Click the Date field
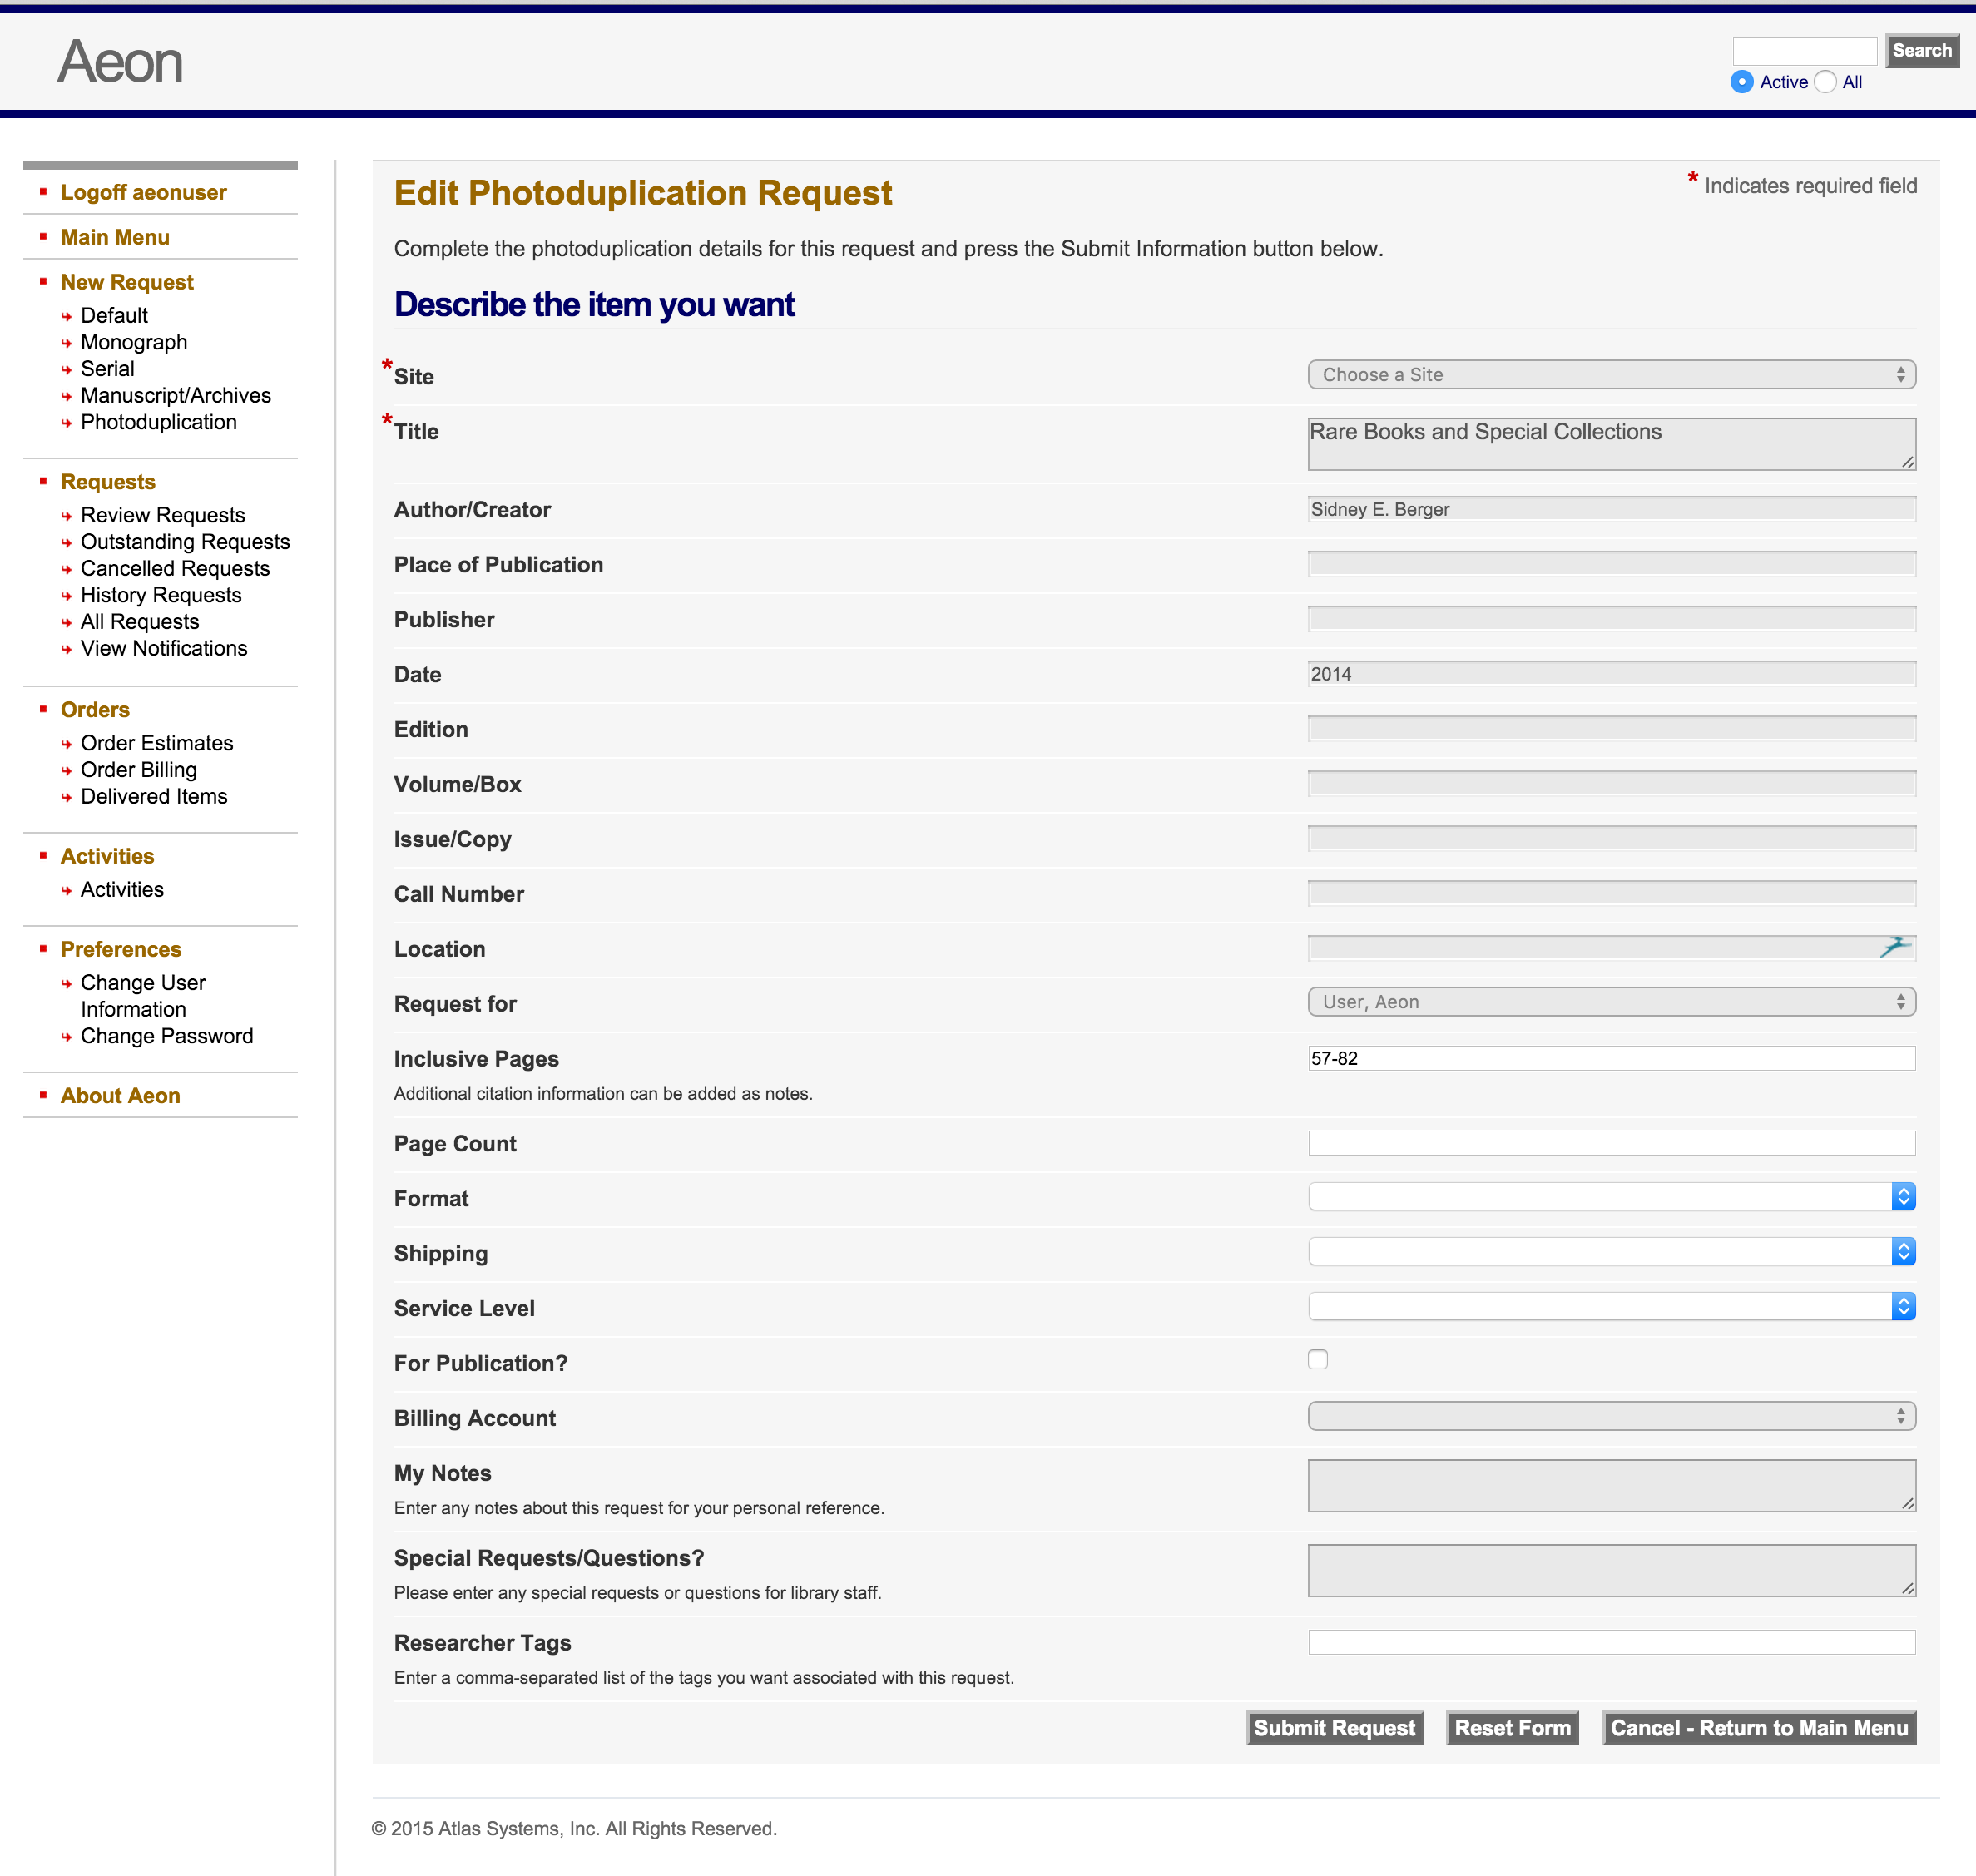Screen dimensions: 1976x1876 click(x=1611, y=674)
